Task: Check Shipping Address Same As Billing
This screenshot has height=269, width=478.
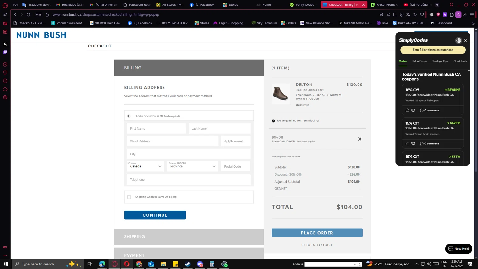Action: 129,197
